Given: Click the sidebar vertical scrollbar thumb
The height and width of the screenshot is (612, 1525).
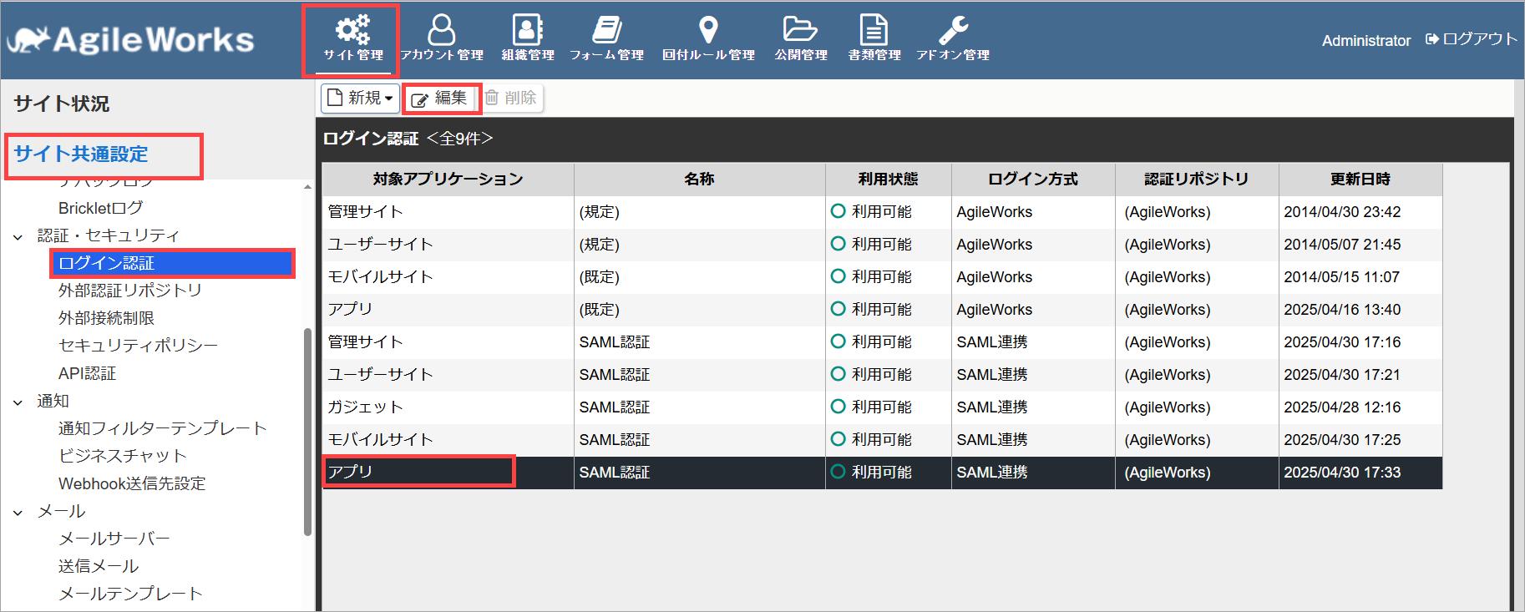Looking at the screenshot, I should pyautogui.click(x=307, y=432).
